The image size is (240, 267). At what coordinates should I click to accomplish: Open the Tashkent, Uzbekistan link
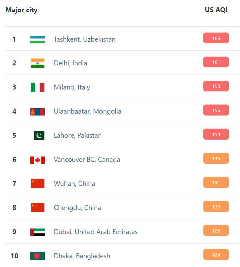[x=84, y=39]
